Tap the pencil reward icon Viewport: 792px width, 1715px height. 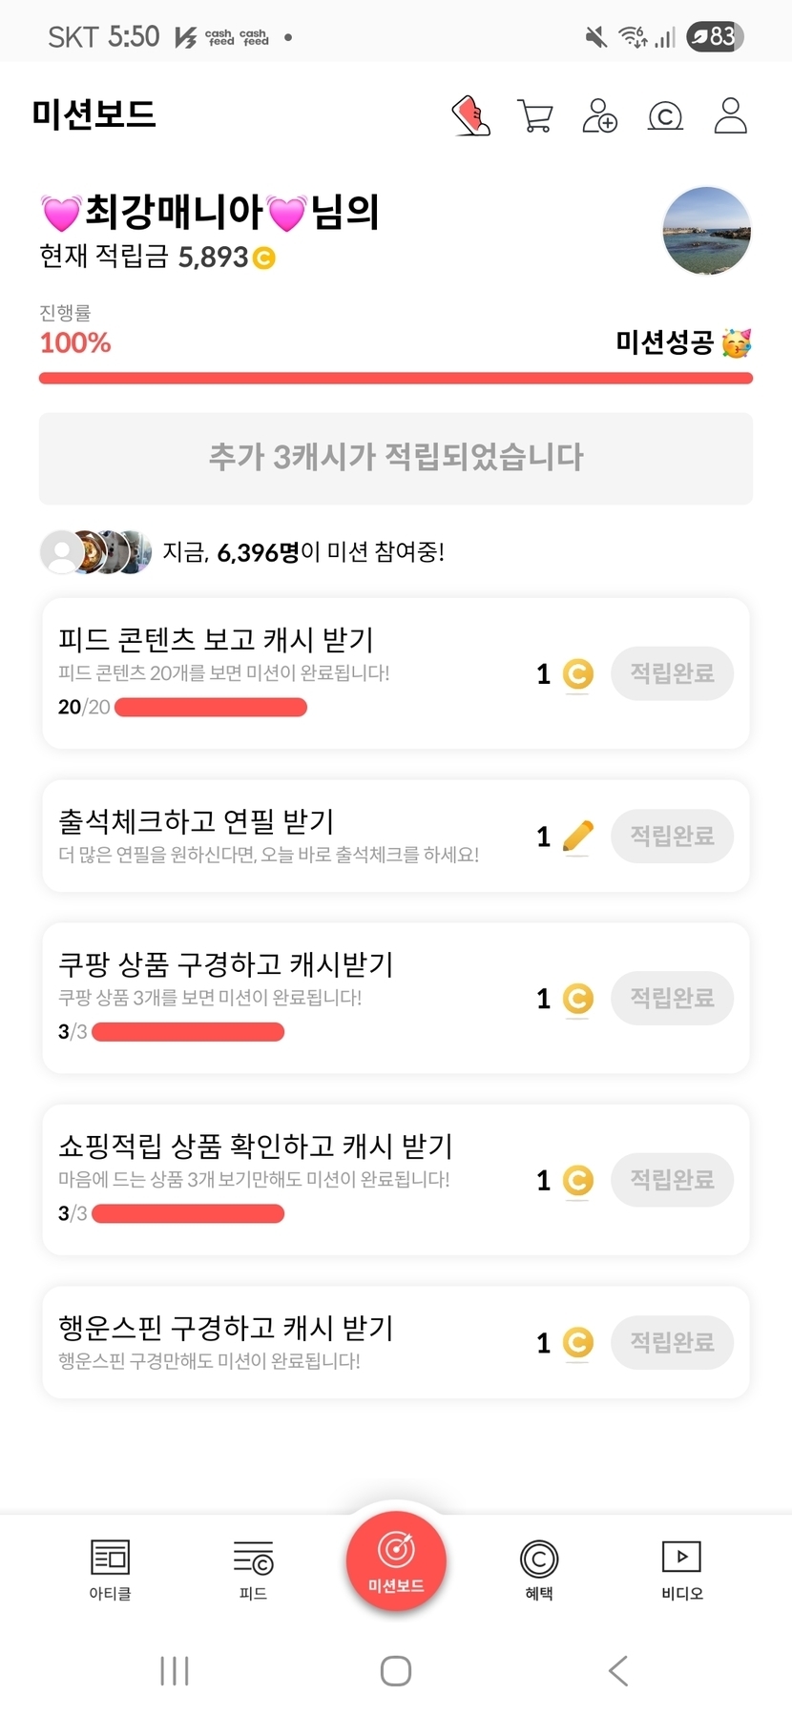coord(577,837)
